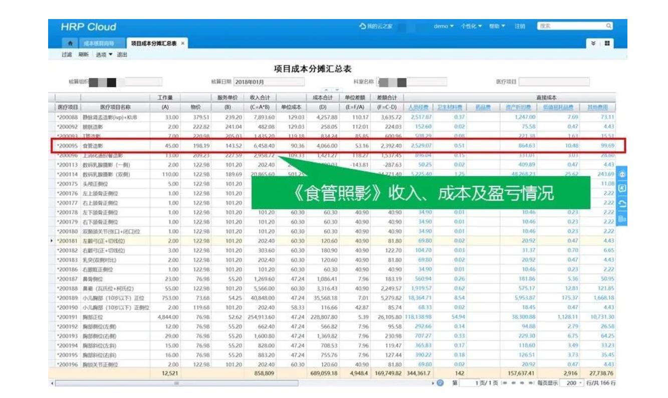Click the horizontal scrollbar at bottom
Viewport: 668px width, 398px height.
[x=176, y=383]
